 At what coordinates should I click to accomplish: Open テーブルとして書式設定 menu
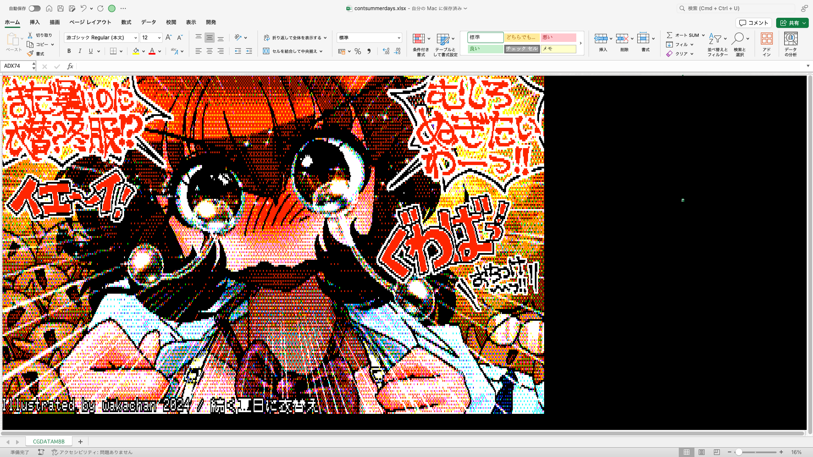(445, 44)
